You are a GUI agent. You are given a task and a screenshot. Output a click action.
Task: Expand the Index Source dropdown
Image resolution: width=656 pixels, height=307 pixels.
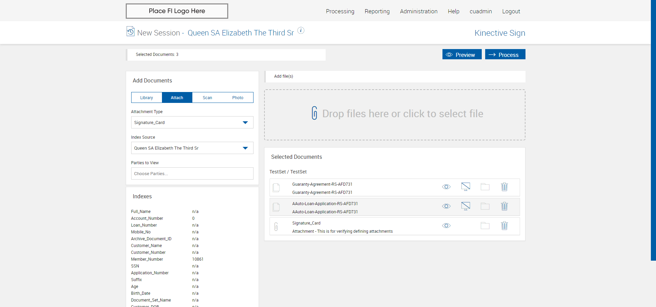point(192,148)
